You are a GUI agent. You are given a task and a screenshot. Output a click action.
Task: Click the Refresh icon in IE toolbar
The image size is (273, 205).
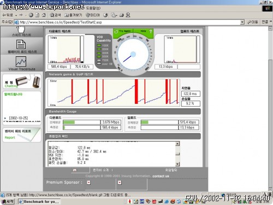(37, 15)
